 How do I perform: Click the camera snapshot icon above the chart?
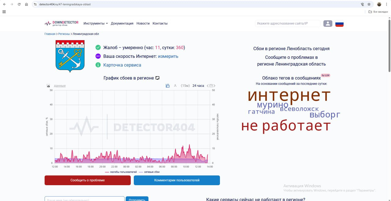tap(48, 86)
